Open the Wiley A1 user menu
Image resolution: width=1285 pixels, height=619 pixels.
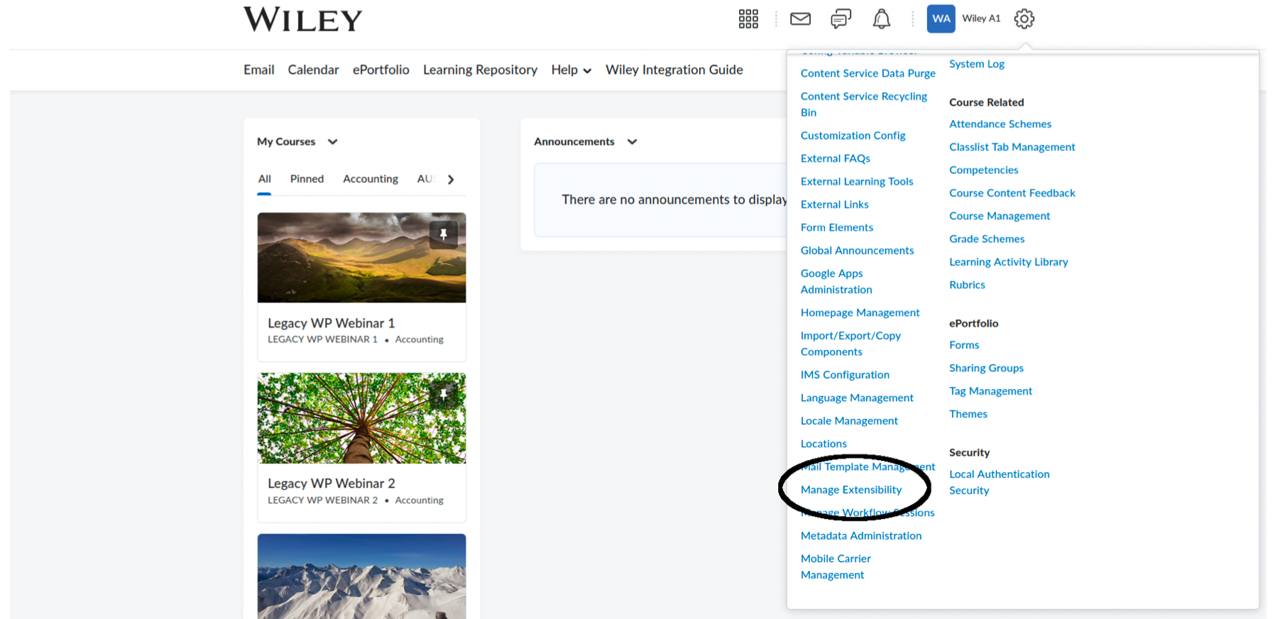[x=981, y=19]
